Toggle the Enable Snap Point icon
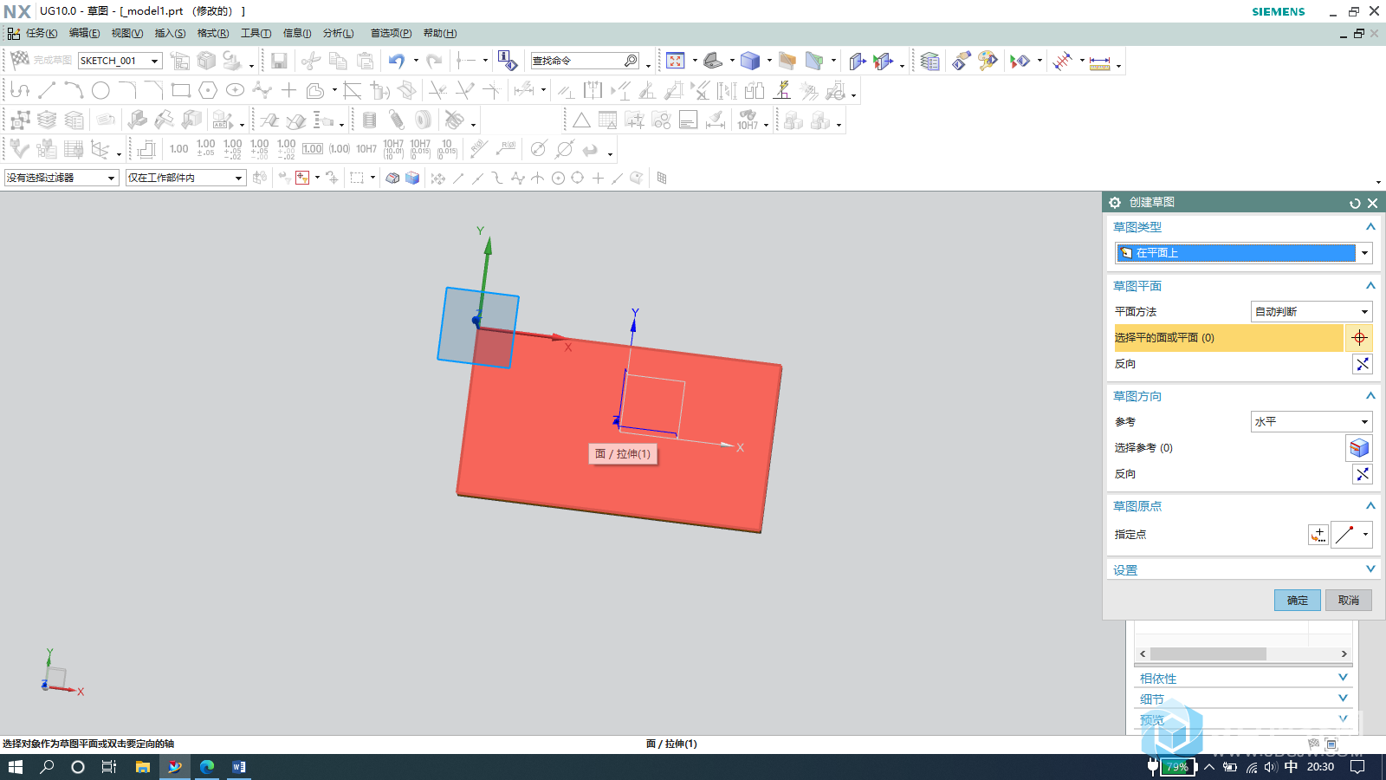1386x780 pixels. (438, 178)
